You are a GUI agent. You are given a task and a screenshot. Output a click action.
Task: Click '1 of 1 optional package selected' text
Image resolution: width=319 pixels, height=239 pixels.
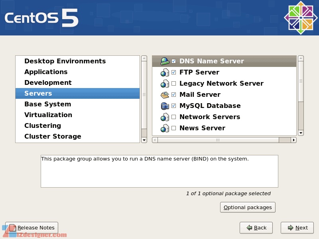228,194
